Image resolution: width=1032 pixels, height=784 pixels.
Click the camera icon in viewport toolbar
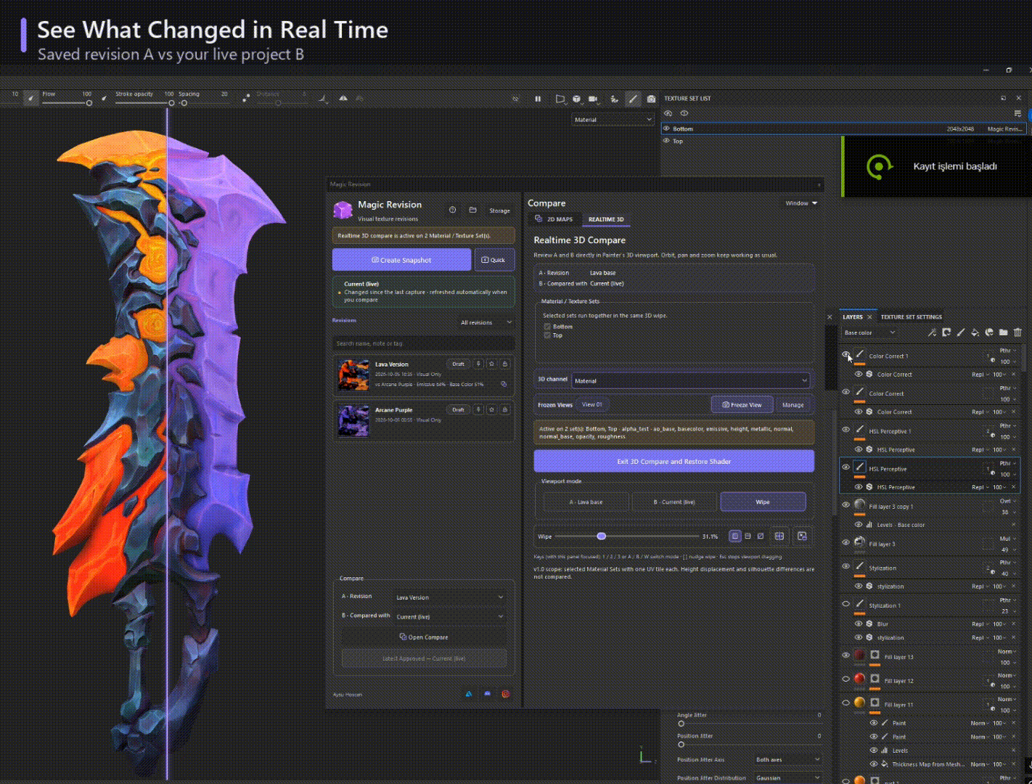coord(651,99)
